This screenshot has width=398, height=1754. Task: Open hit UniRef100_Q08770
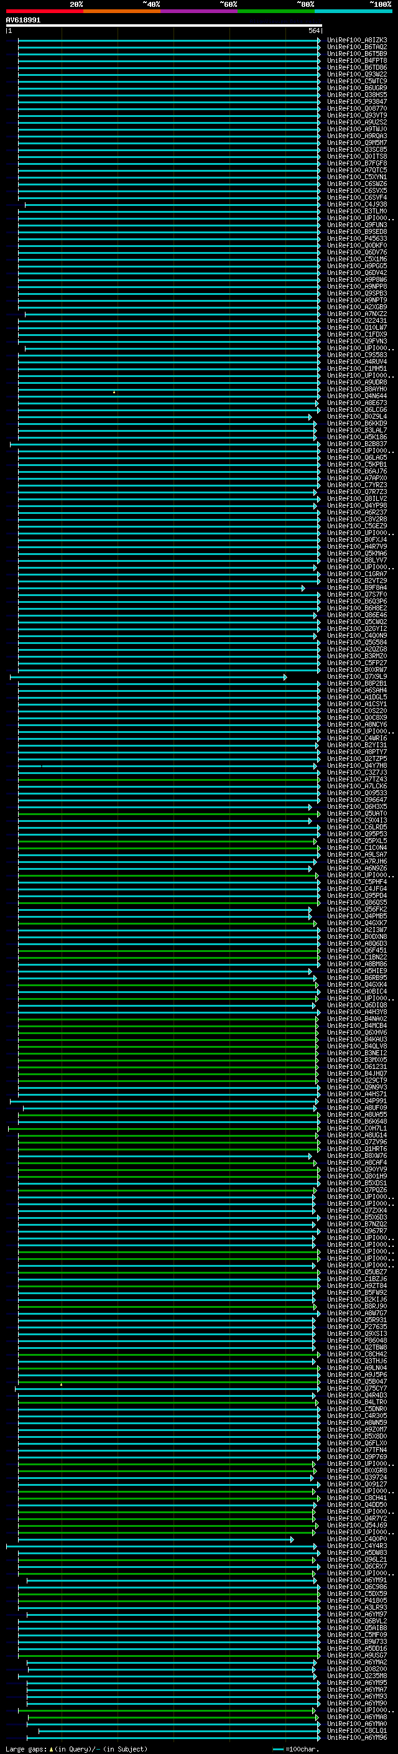coord(356,108)
